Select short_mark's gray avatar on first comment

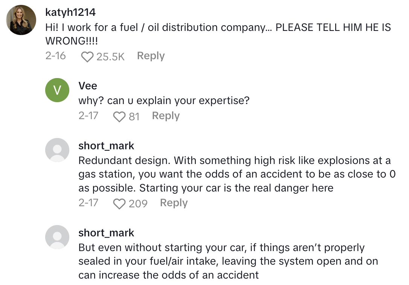pos(57,150)
